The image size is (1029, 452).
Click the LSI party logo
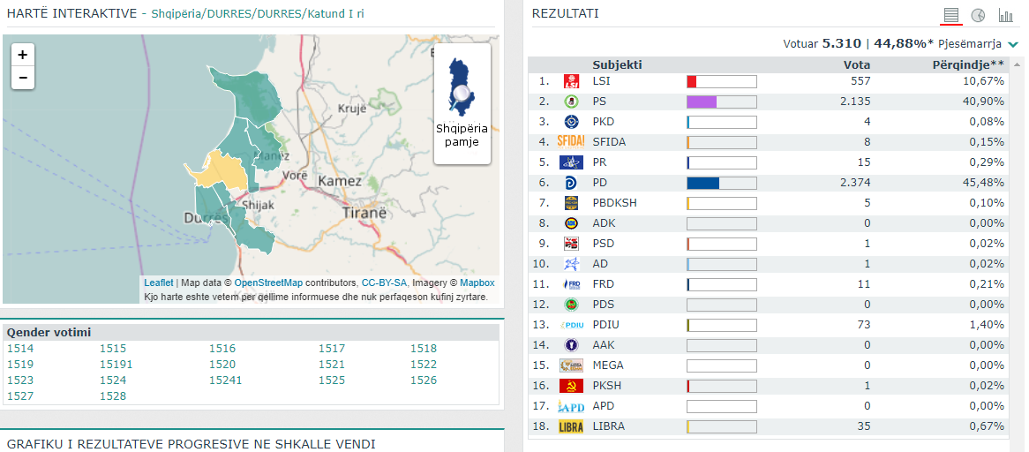click(x=571, y=81)
